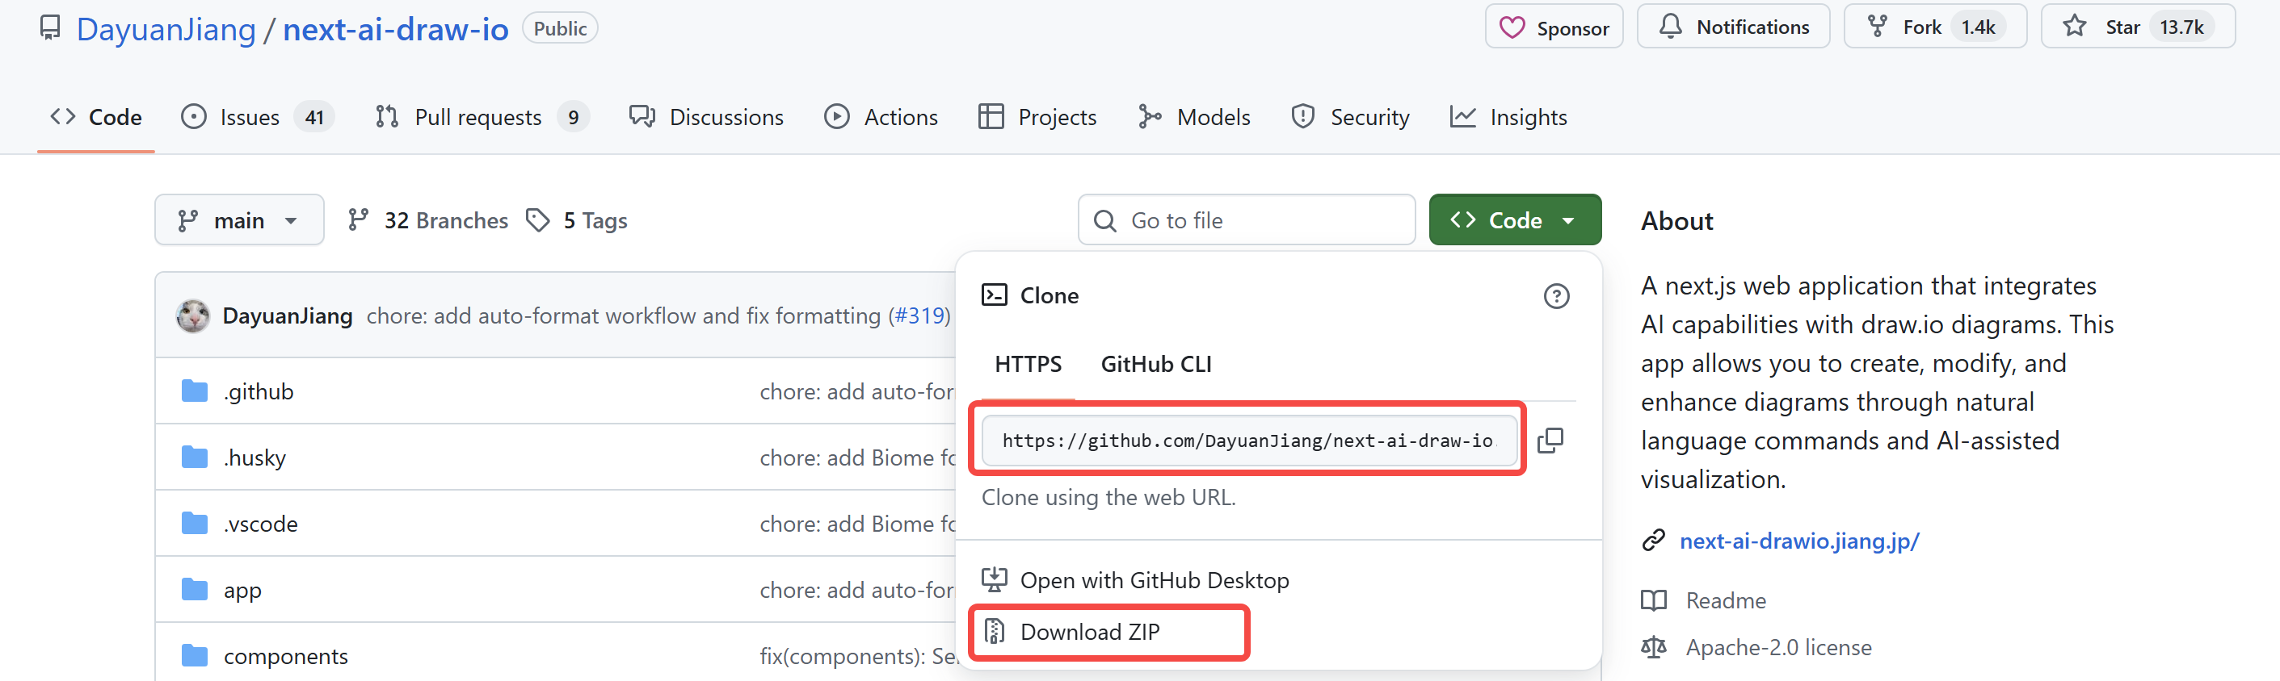Open the Projects tab
Image resolution: width=2280 pixels, height=681 pixels.
coord(1037,117)
